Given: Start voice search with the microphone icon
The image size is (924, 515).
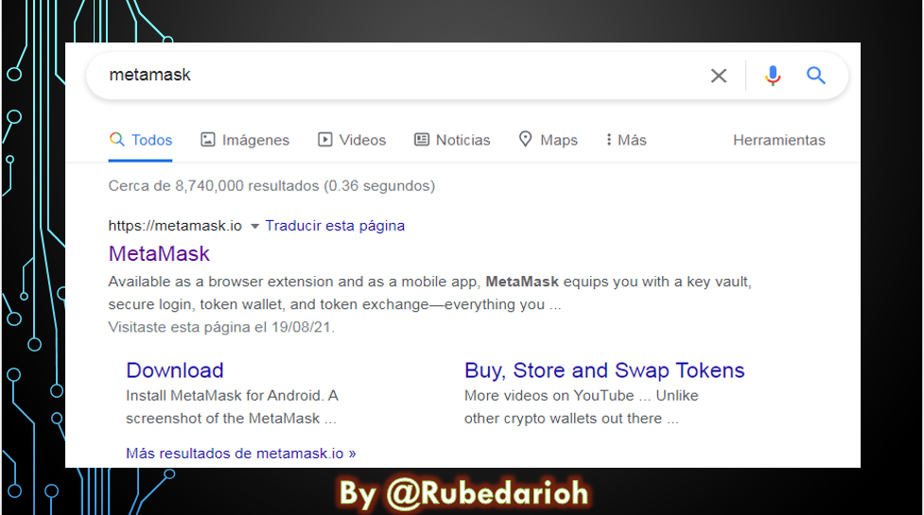Looking at the screenshot, I should pyautogui.click(x=773, y=76).
